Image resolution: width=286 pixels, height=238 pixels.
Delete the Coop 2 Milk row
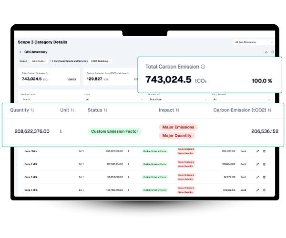[x=265, y=164]
